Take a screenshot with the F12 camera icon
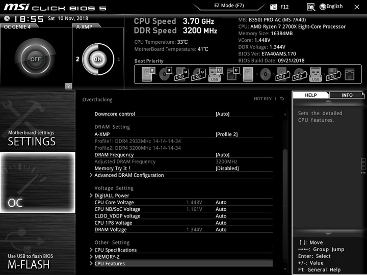Image resolution: width=367 pixels, height=275 pixels. (273, 7)
